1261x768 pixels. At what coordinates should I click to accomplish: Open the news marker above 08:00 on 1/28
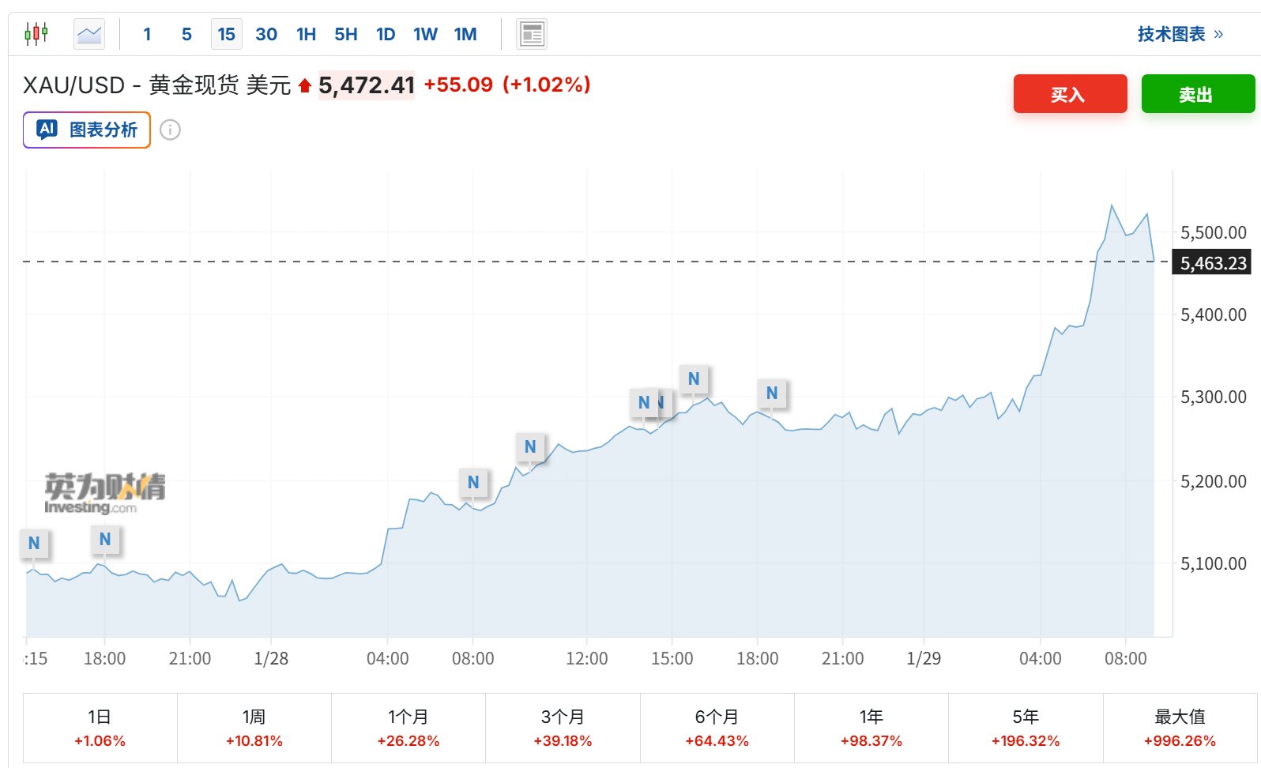[x=473, y=482]
